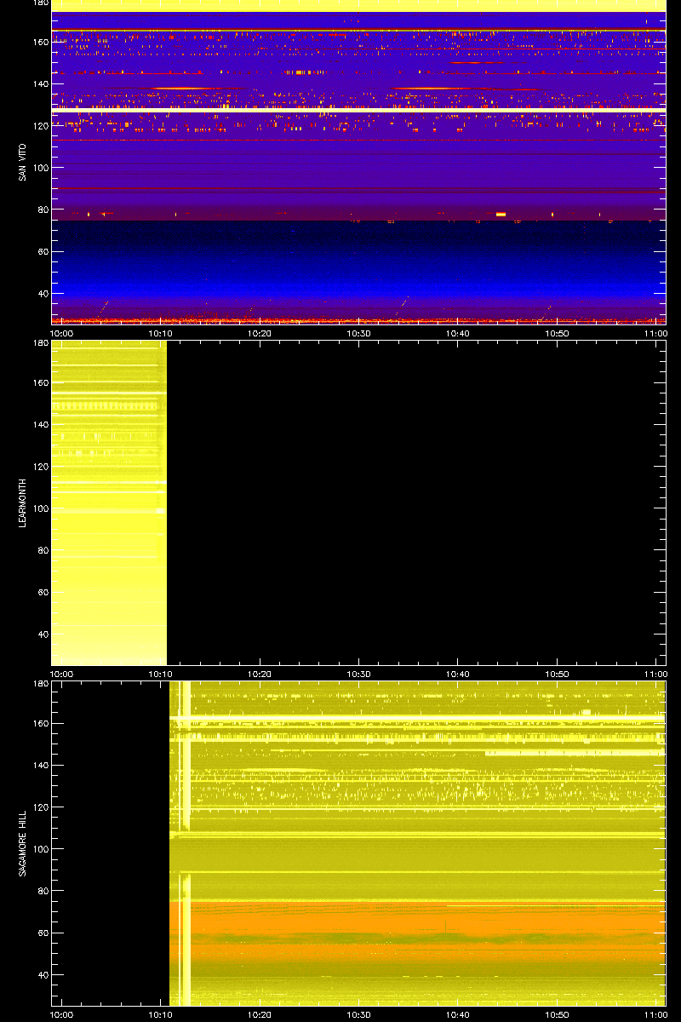The width and height of the screenshot is (681, 1022).
Task: Click the 180 frequency label on Sagamore Hill axis
Action: click(x=39, y=684)
